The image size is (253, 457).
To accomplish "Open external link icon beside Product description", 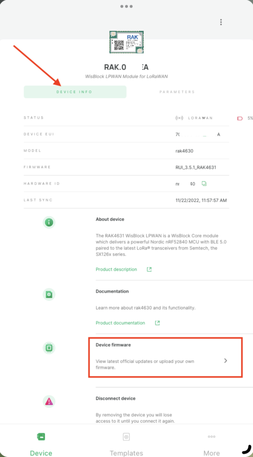I will coord(149,269).
